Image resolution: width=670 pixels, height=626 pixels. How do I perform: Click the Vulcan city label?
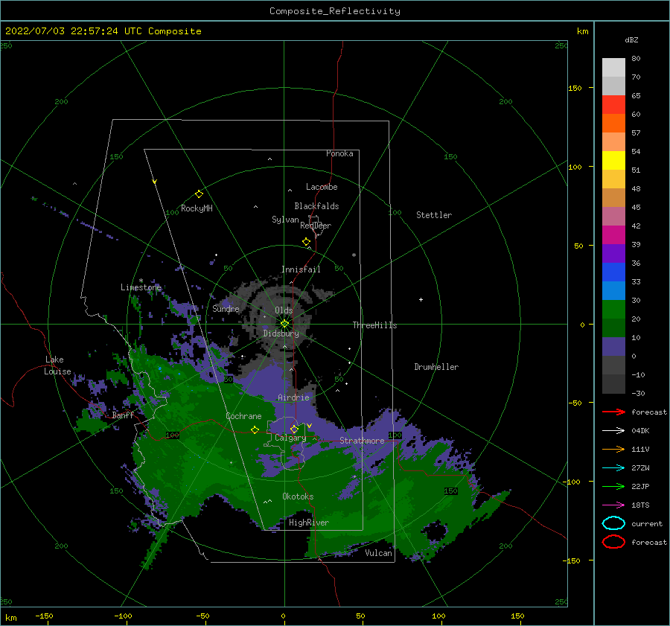point(379,553)
